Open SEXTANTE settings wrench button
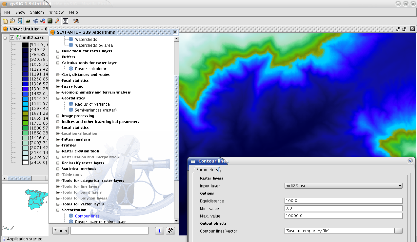Image resolution: width=417 pixels, height=242 pixels. [170, 231]
